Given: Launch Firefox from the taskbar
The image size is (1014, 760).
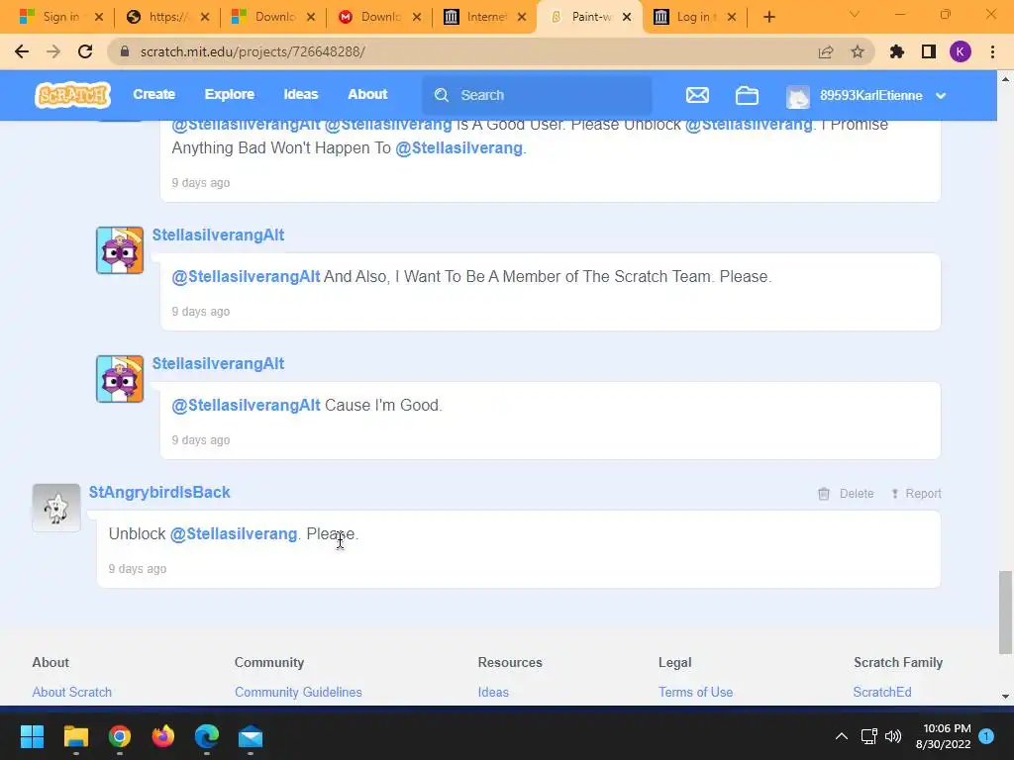Looking at the screenshot, I should coord(163,736).
